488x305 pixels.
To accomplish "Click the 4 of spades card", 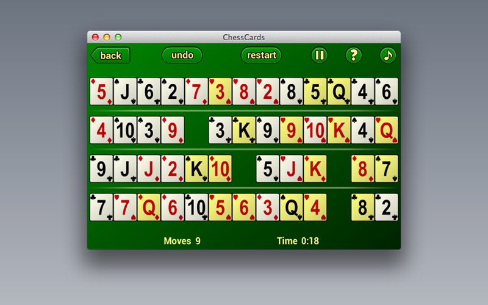I will point(362,130).
